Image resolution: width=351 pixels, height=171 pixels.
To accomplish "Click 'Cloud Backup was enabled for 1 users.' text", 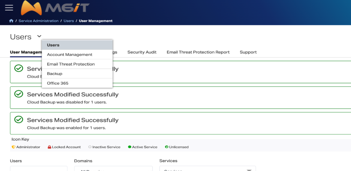I will pos(66,128).
